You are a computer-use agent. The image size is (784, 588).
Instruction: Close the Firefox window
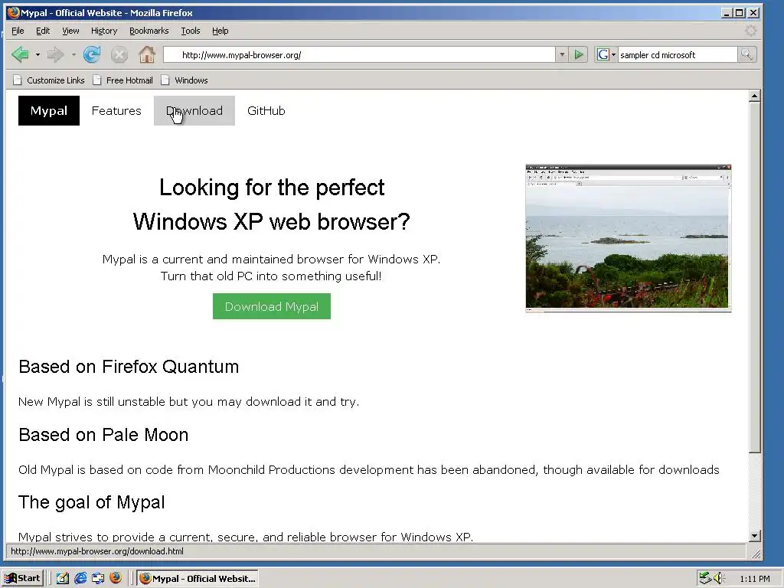[753, 12]
